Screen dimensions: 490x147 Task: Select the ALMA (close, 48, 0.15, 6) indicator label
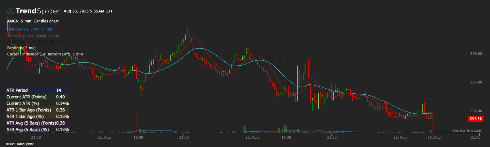point(36,41)
